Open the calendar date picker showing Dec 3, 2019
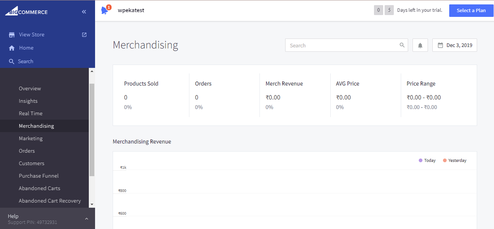The height and width of the screenshot is (229, 494). pyautogui.click(x=454, y=45)
